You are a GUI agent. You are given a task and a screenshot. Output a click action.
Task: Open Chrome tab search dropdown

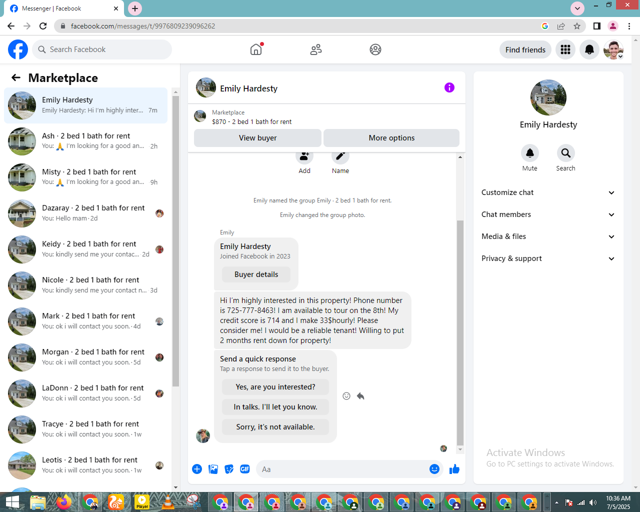coord(577,8)
